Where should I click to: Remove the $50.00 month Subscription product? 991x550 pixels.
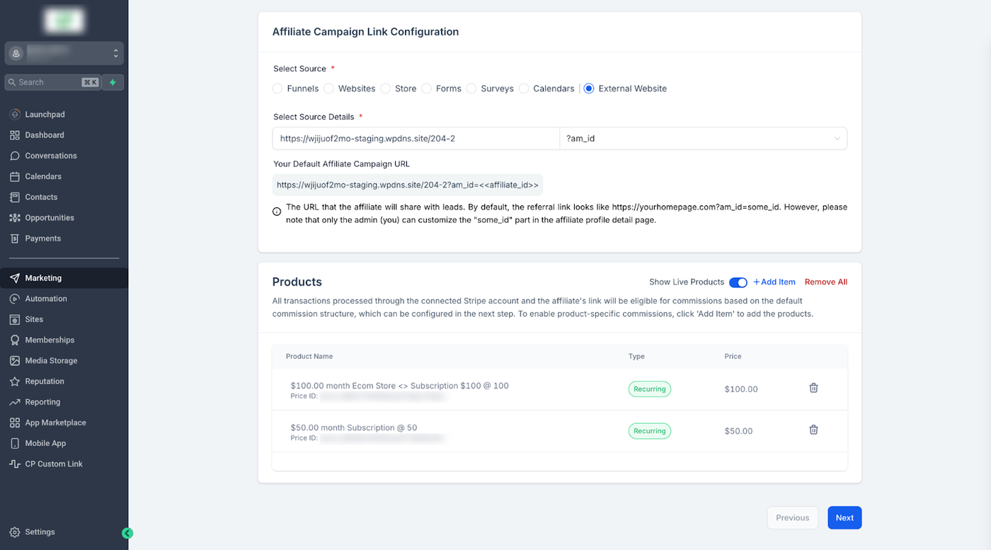[x=813, y=430]
